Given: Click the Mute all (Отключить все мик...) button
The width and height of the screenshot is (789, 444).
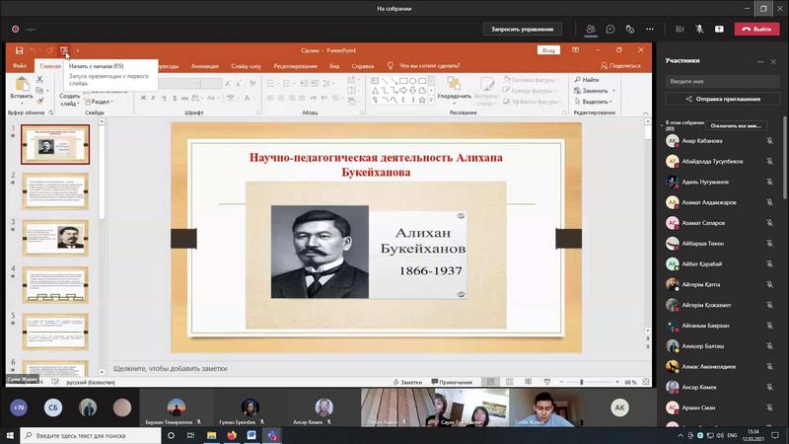Looking at the screenshot, I should click(736, 126).
